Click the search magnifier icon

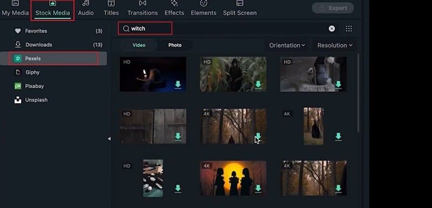tap(126, 29)
